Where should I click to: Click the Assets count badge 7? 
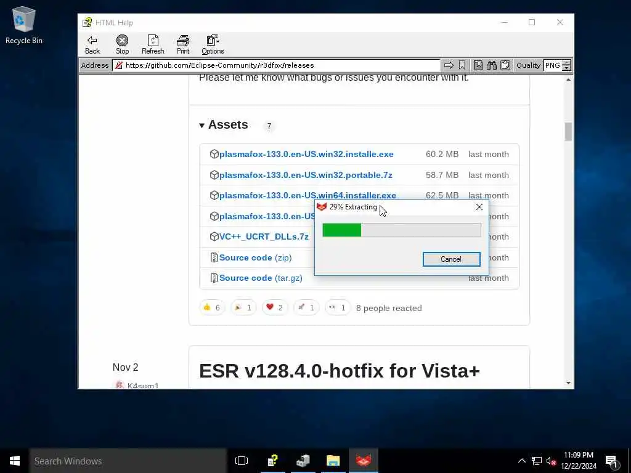tap(269, 126)
